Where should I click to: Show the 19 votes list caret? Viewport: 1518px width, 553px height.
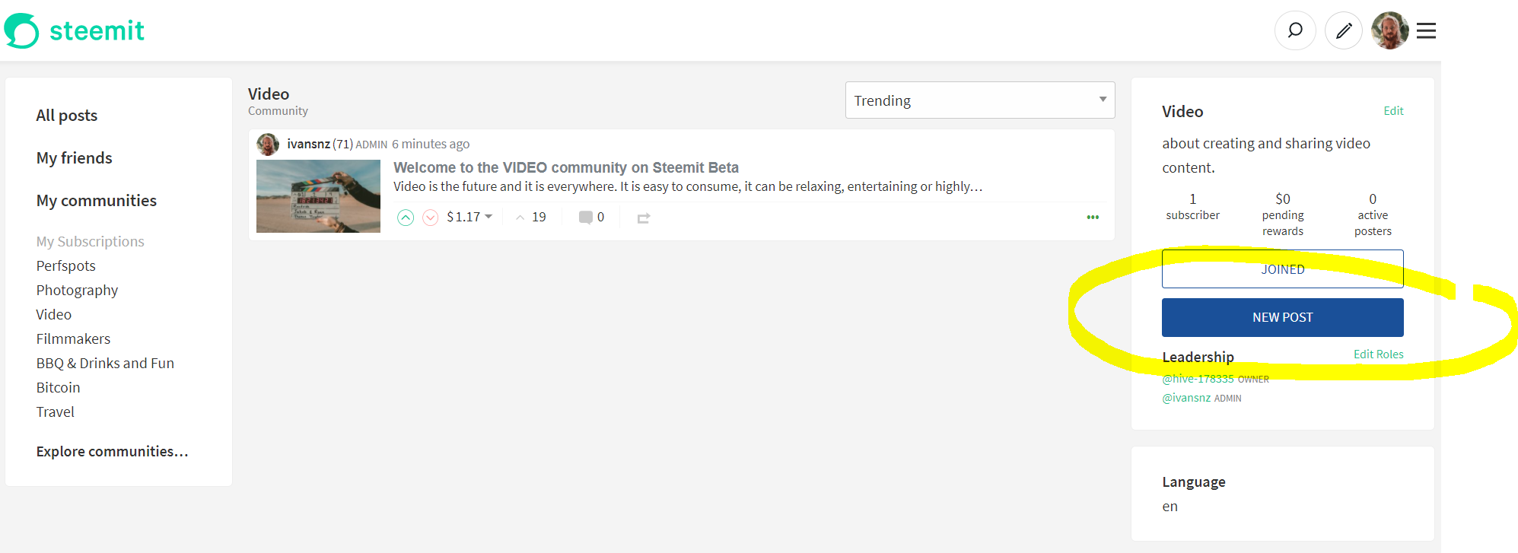pyautogui.click(x=520, y=218)
